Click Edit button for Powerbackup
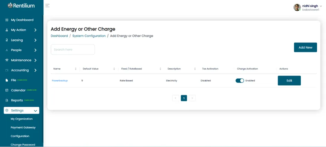Image resolution: width=326 pixels, height=147 pixels. click(289, 81)
